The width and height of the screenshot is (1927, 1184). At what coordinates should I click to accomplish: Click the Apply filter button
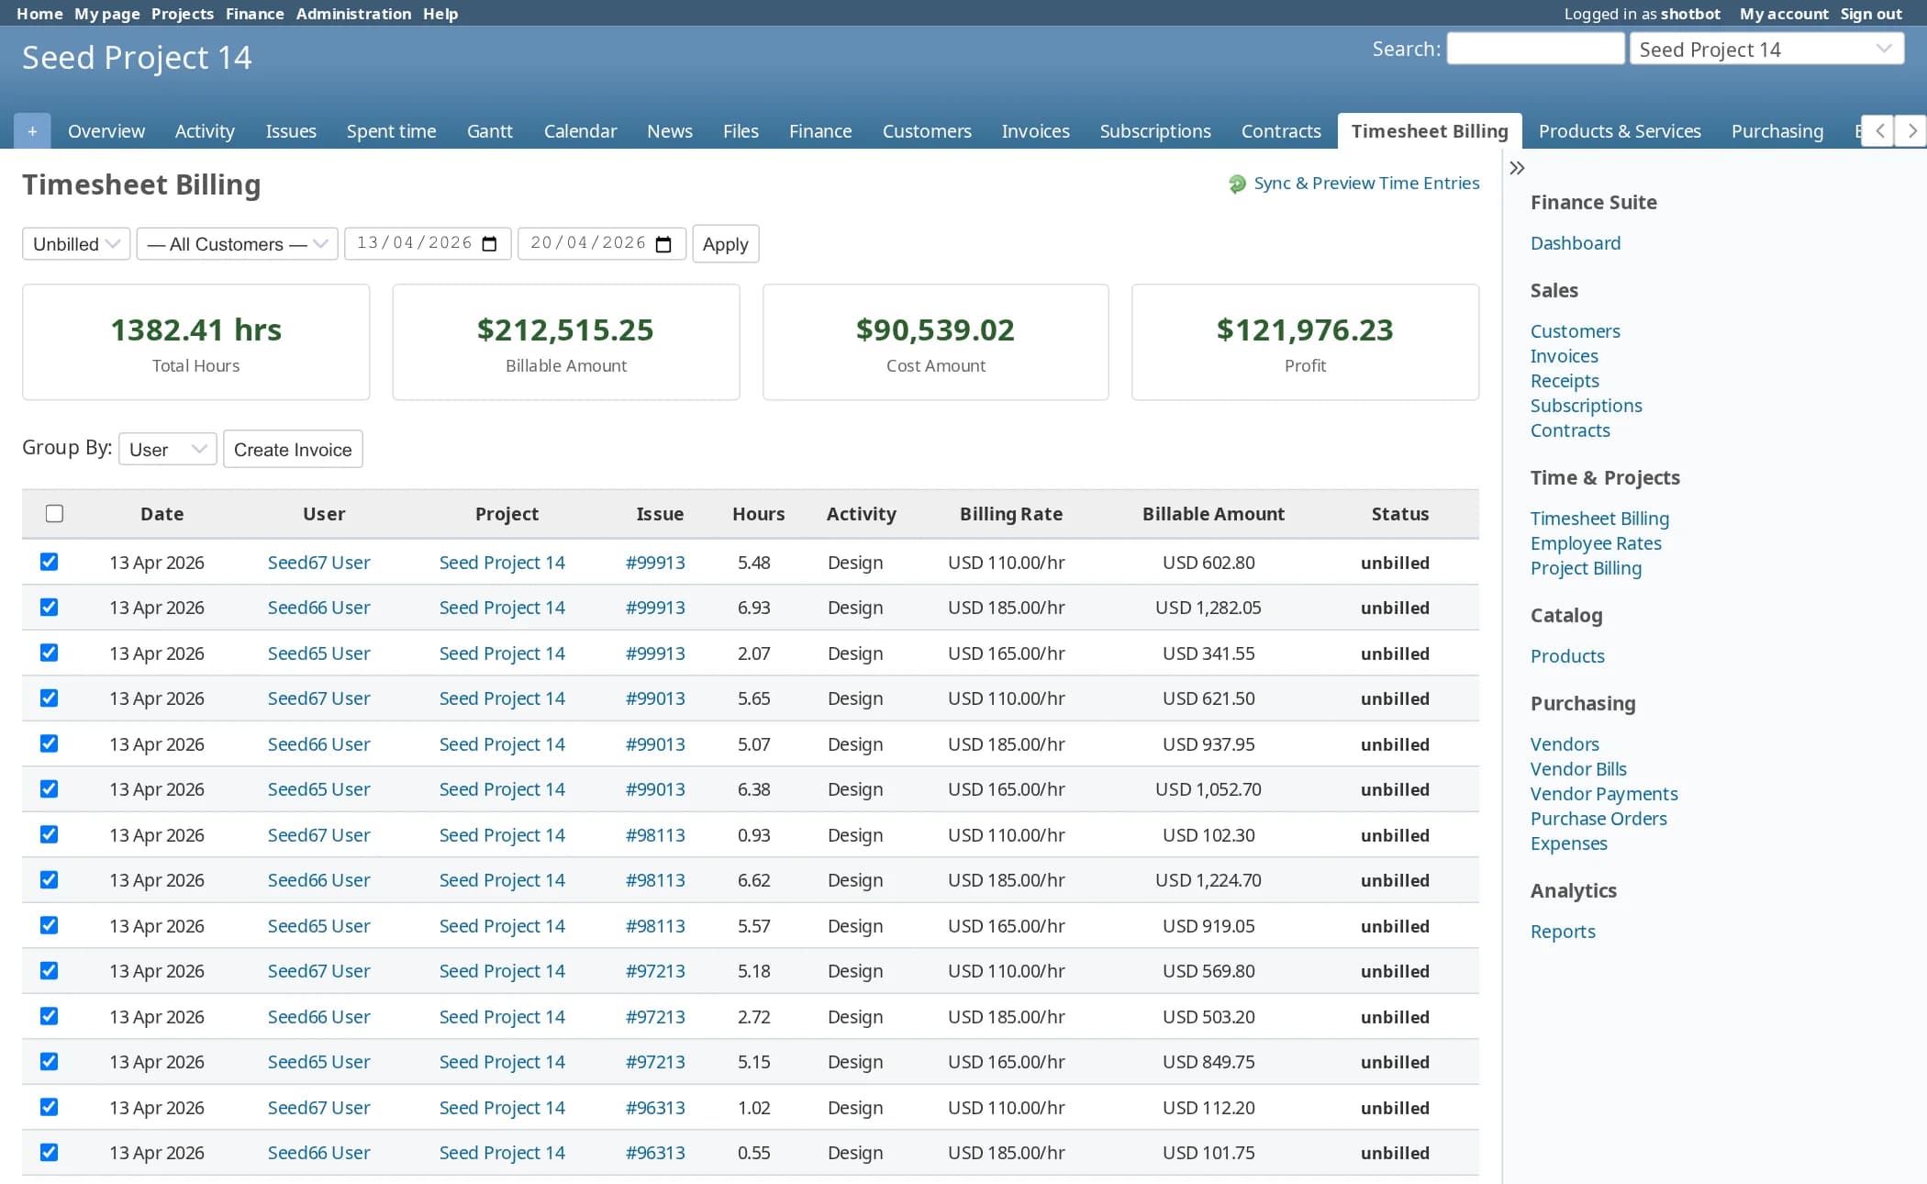[x=725, y=243]
